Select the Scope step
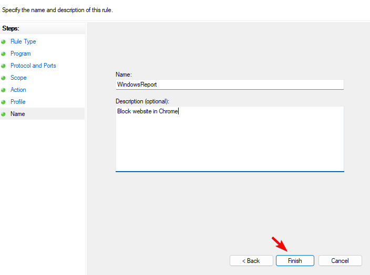 pyautogui.click(x=18, y=78)
